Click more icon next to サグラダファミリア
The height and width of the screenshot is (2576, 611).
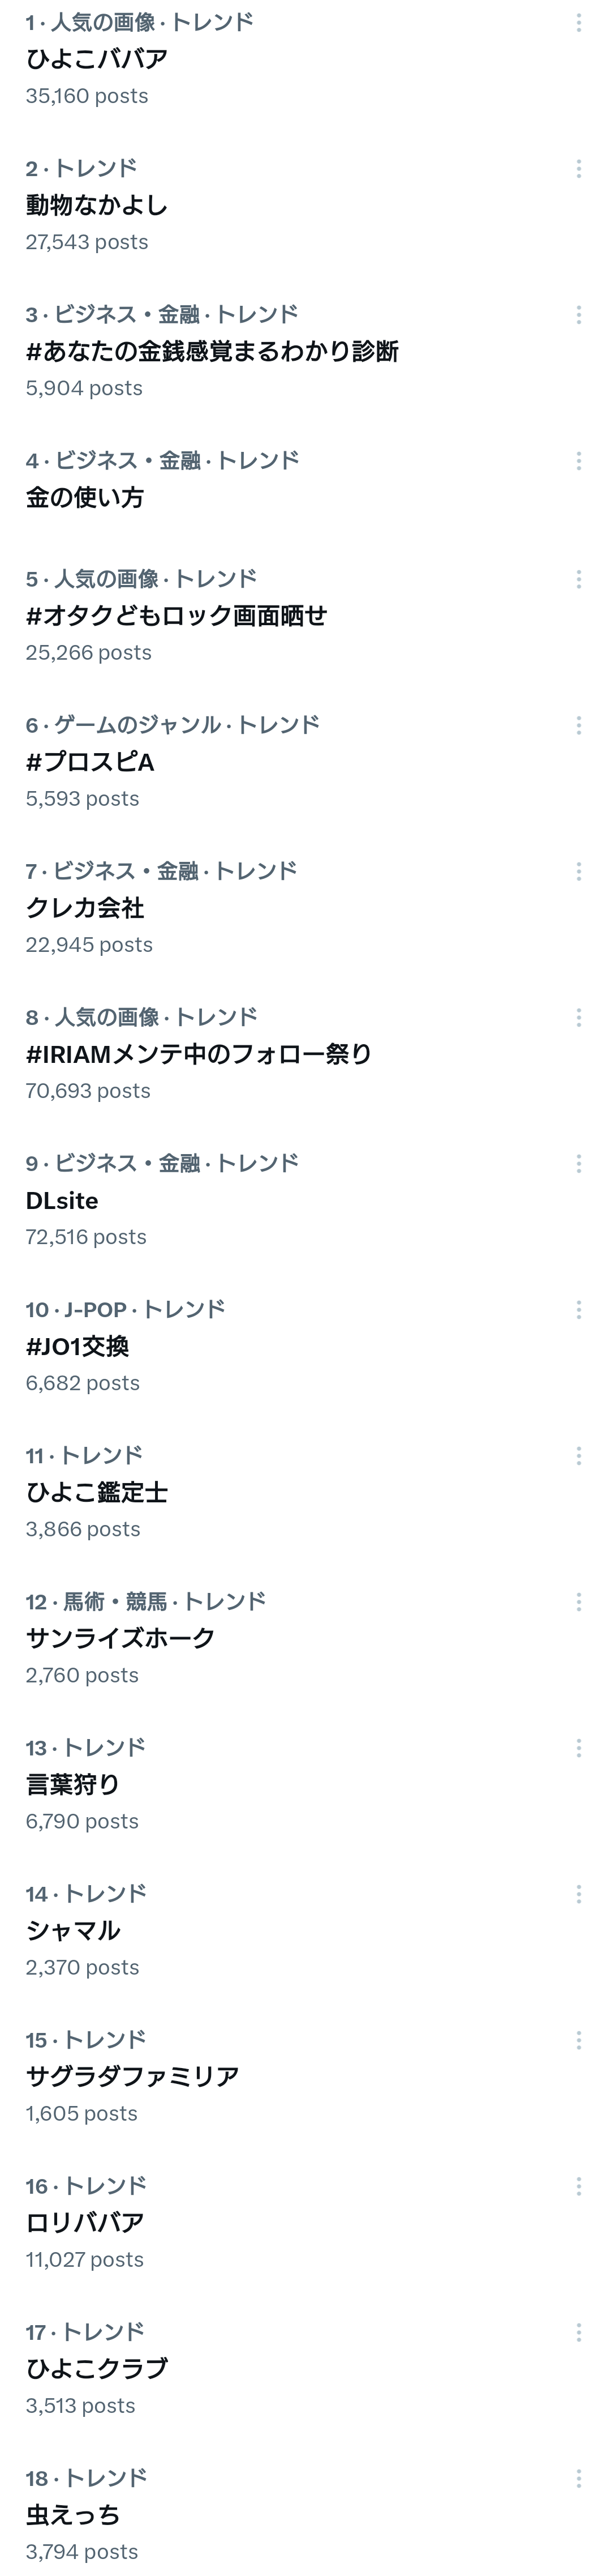tap(578, 2039)
